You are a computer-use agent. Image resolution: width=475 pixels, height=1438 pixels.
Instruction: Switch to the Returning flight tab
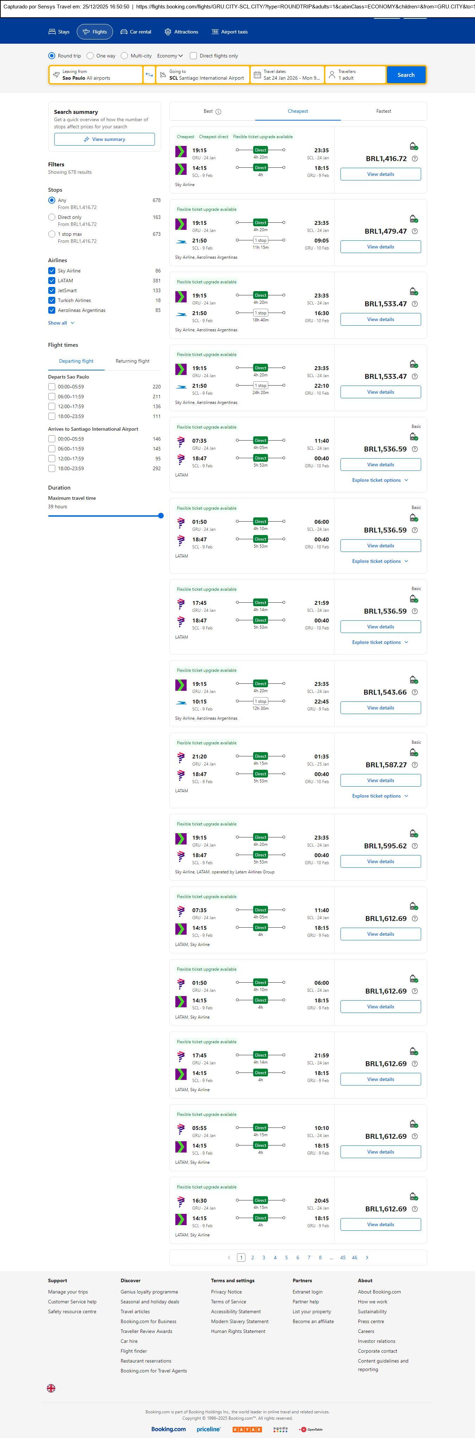pyautogui.click(x=132, y=361)
